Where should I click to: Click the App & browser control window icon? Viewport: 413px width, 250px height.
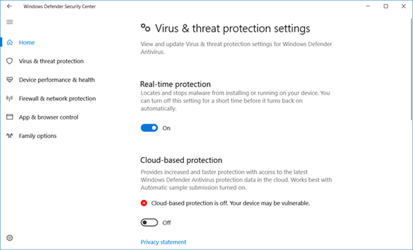point(10,117)
